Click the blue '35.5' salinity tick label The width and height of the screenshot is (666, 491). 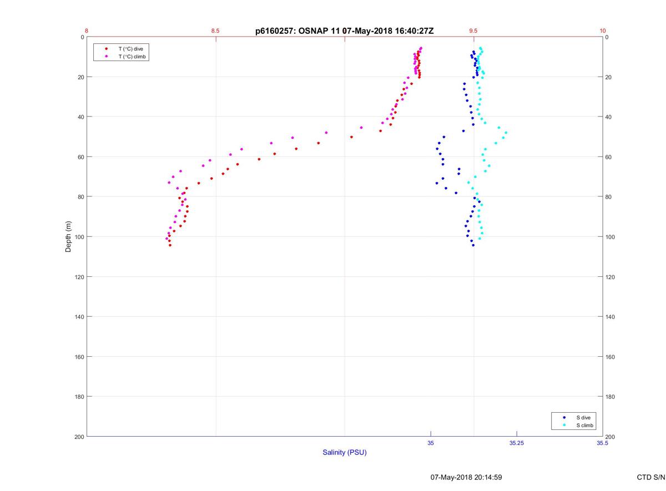603,443
